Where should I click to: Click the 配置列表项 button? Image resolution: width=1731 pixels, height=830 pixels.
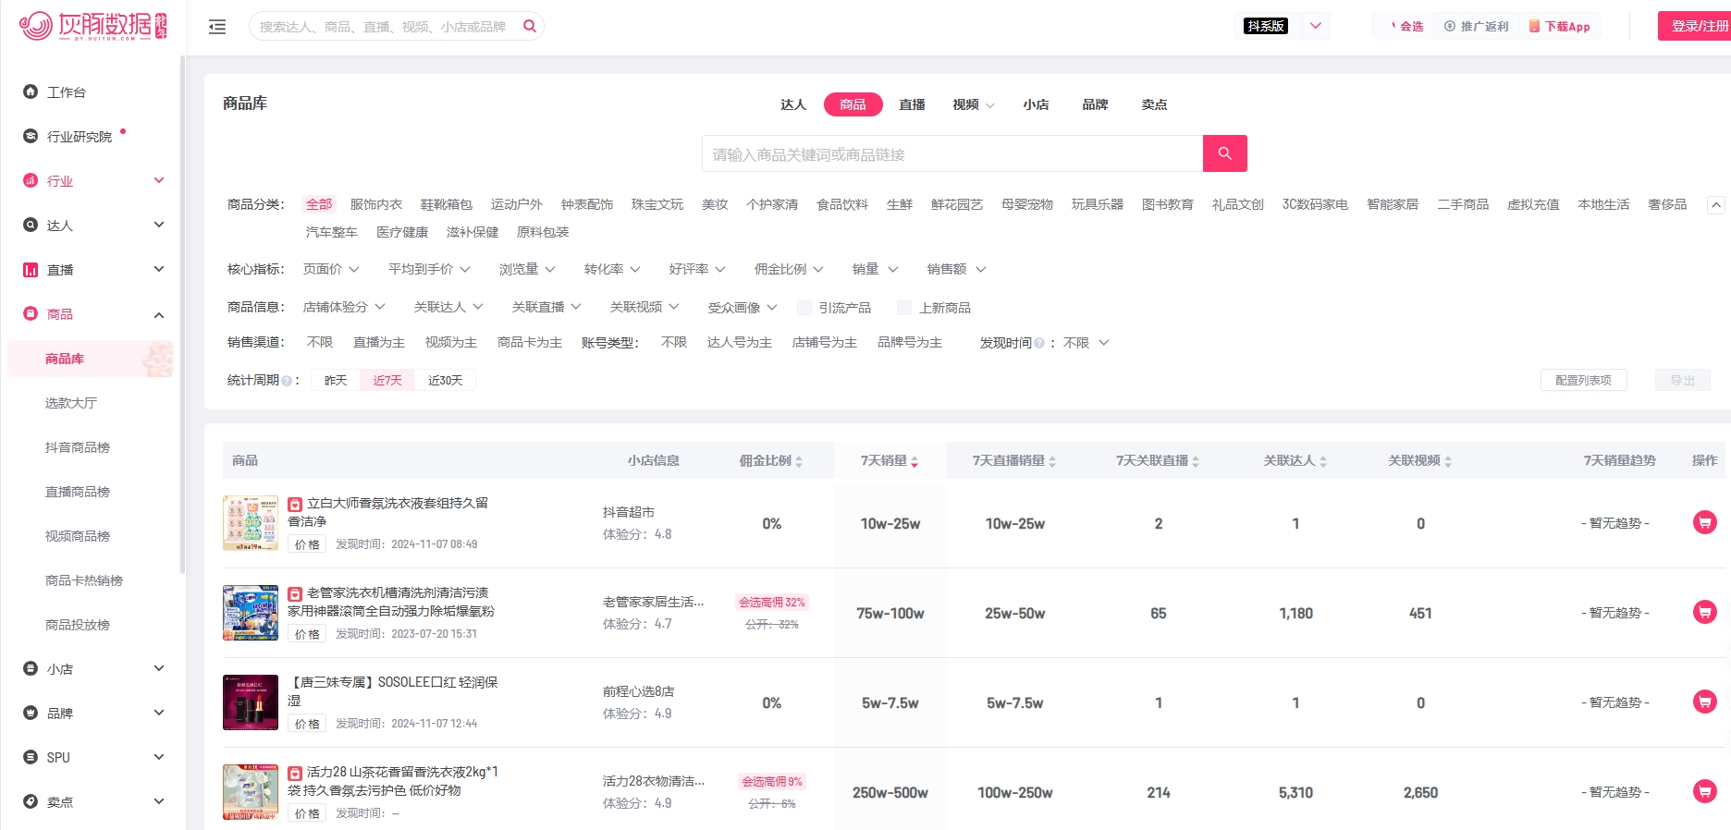[x=1583, y=380]
